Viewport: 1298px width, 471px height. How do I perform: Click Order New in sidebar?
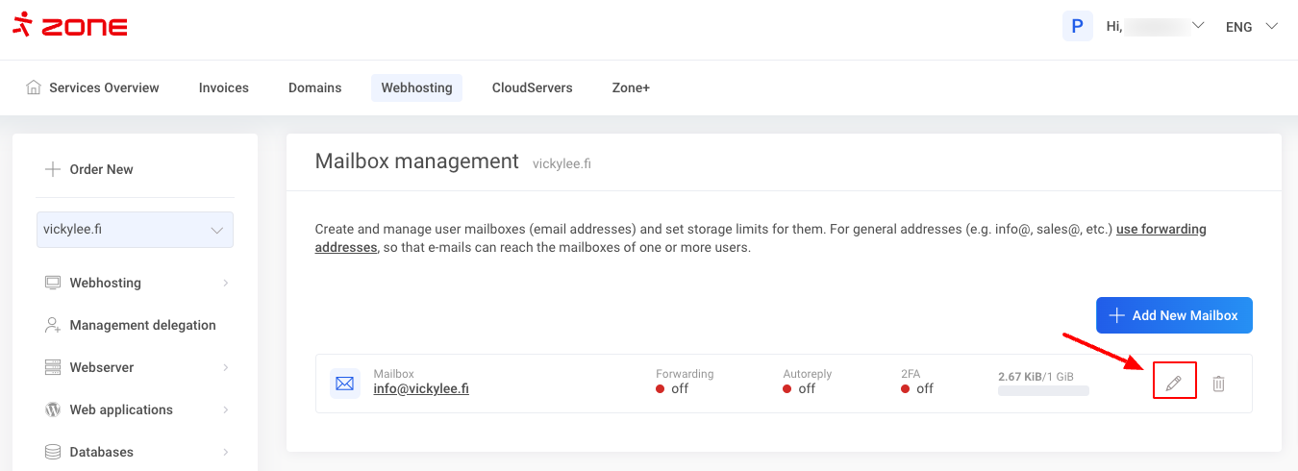[101, 169]
